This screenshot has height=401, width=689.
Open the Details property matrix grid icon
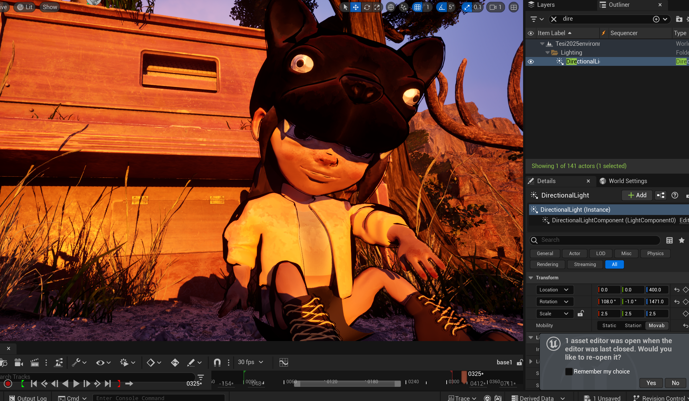[669, 240]
